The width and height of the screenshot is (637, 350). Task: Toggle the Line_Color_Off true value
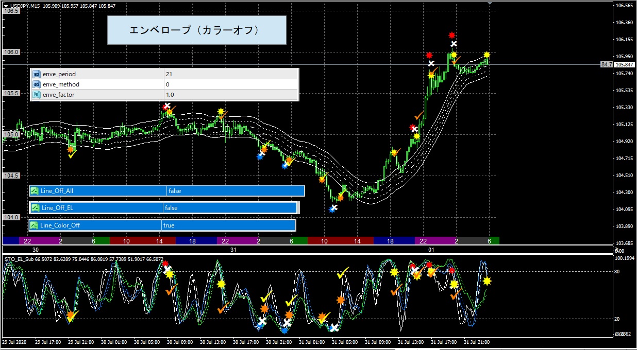[228, 225]
